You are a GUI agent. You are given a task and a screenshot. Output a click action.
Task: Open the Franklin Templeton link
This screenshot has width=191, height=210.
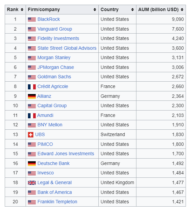tap(57, 202)
